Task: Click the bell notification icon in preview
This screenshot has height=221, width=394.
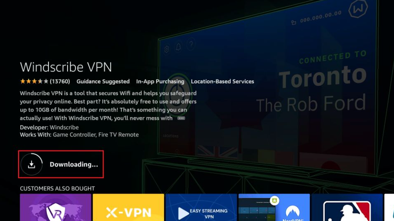Action: click(x=179, y=47)
